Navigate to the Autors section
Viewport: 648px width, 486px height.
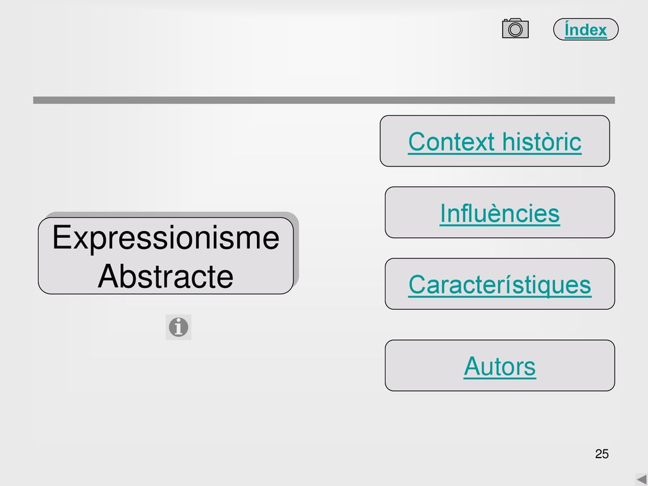(x=500, y=366)
